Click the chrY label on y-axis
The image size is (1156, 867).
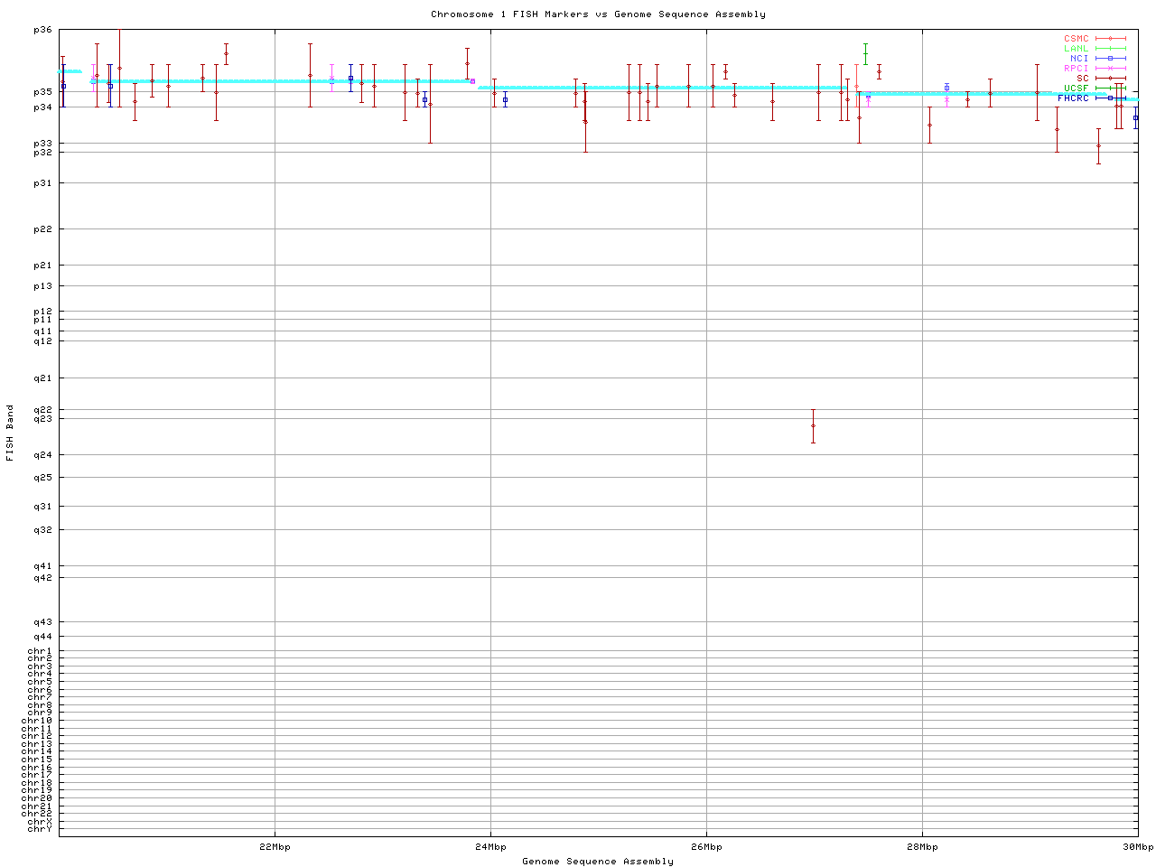tap(40, 829)
